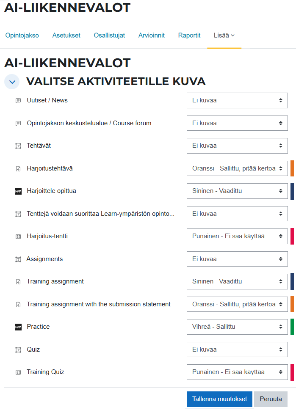This screenshot has width=296, height=410.
Task: Click the quiz icon beside Training Quiz
Action: pos(17,372)
